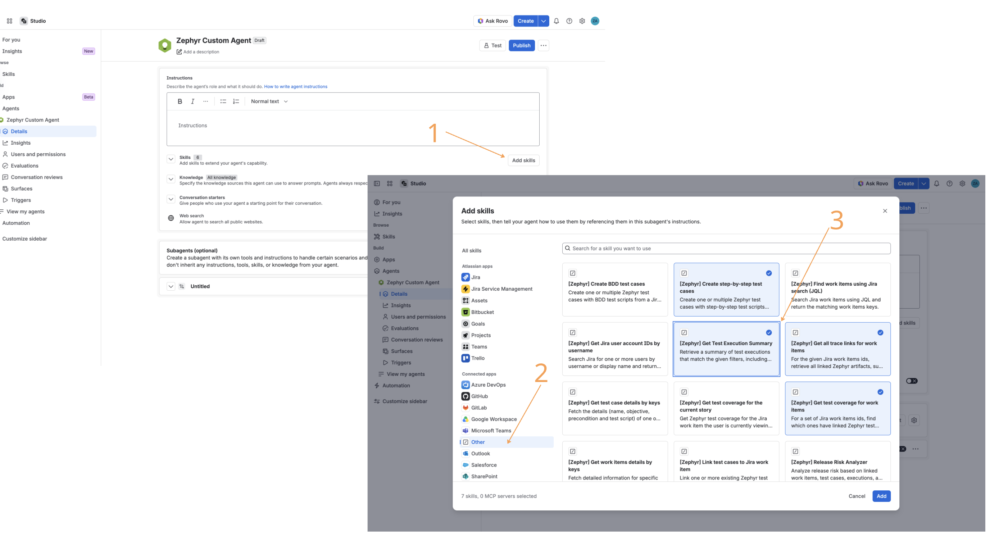990x536 pixels.
Task: Select the Other category in the Add skills dialog
Action: [507, 442]
